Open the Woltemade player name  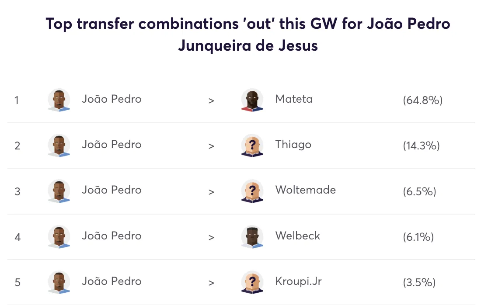click(x=305, y=190)
